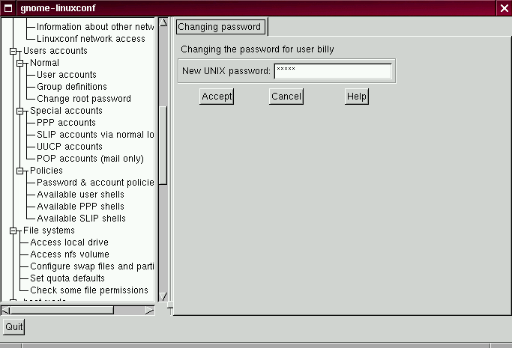Open Available user shells entry
This screenshot has width=512, height=348.
pyautogui.click(x=80, y=195)
